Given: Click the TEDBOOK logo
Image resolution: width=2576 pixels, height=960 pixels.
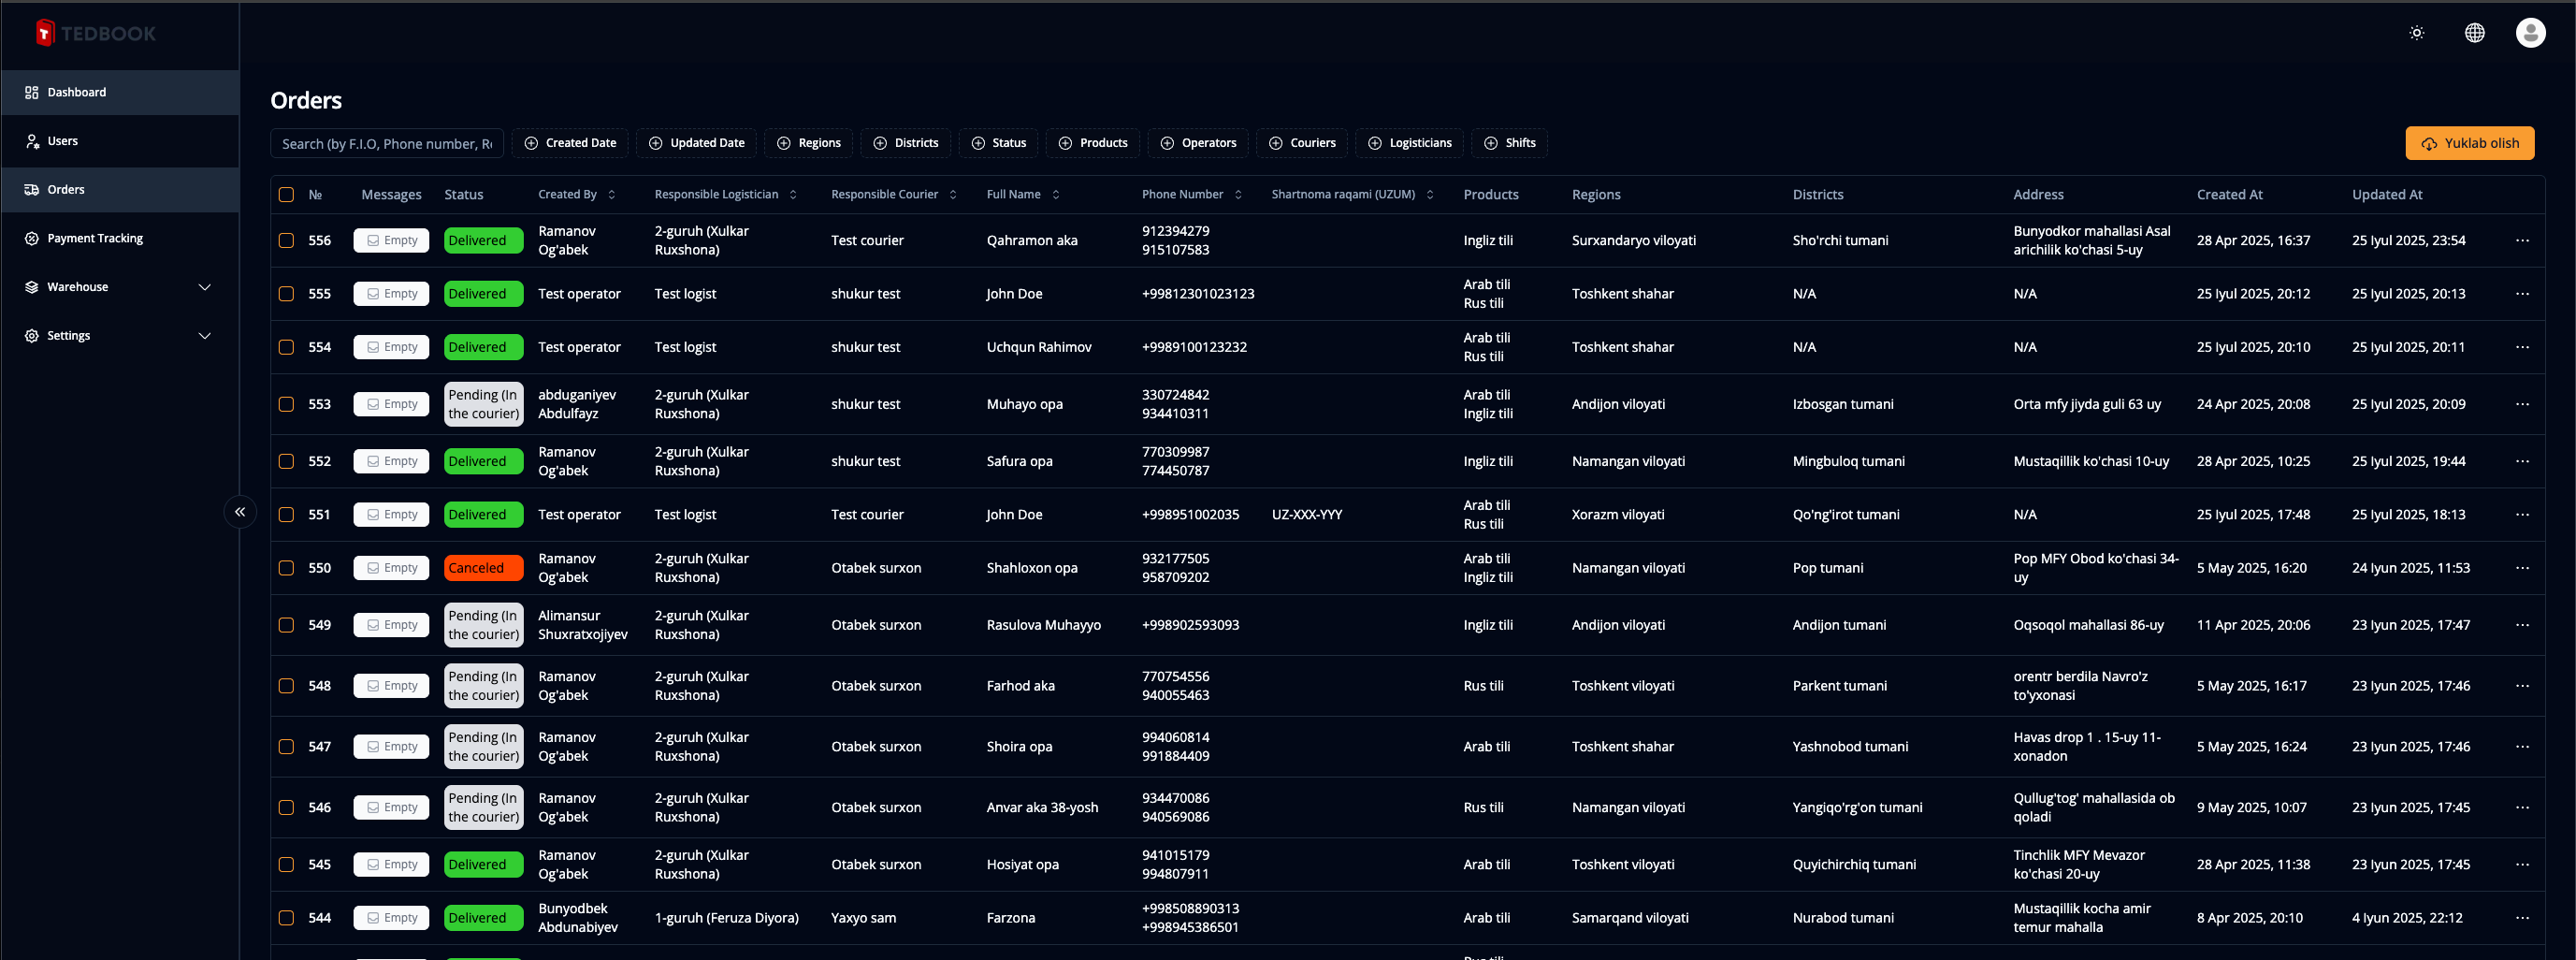Looking at the screenshot, I should coord(96,33).
